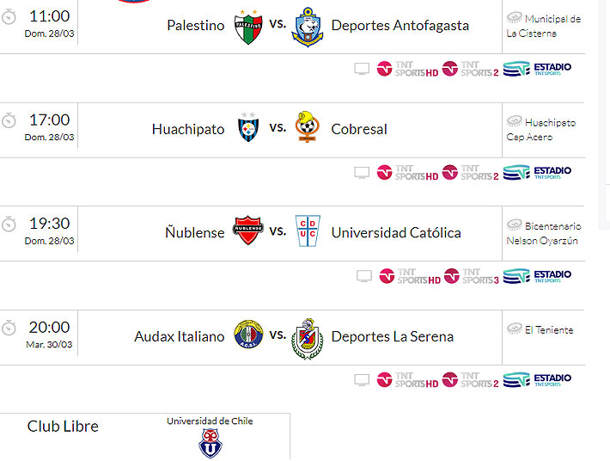Open the Universidad Católica team link

pyautogui.click(x=396, y=232)
